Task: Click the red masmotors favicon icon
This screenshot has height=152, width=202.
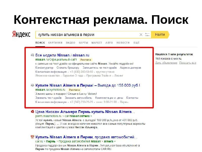Action: click(33, 111)
